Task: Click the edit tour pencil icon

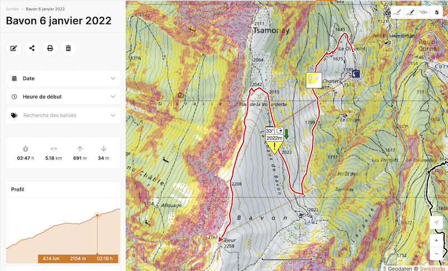Action: (13, 48)
